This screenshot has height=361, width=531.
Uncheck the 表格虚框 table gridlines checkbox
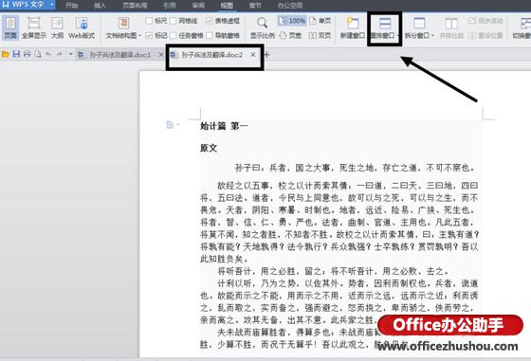pyautogui.click(x=210, y=21)
